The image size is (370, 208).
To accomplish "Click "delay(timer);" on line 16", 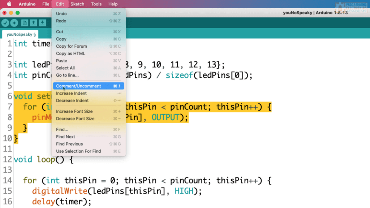I will [61, 201].
